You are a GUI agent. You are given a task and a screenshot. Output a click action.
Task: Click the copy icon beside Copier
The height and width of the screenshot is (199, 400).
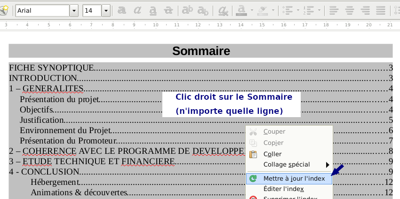pos(253,143)
